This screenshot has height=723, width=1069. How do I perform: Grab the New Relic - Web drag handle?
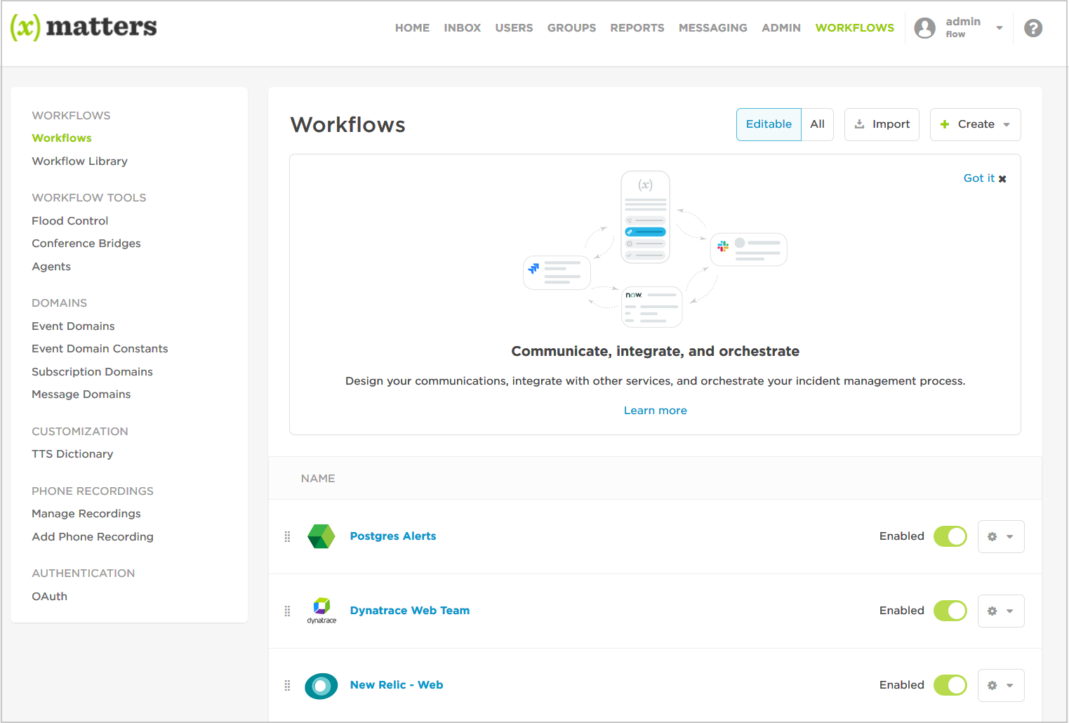point(287,686)
